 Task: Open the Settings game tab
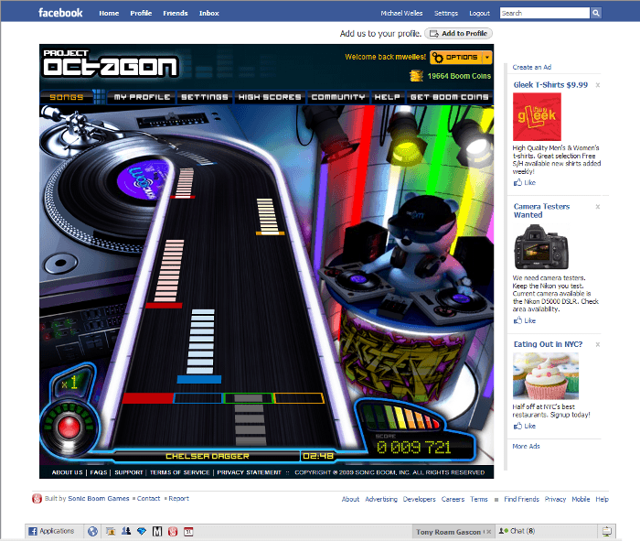(205, 97)
